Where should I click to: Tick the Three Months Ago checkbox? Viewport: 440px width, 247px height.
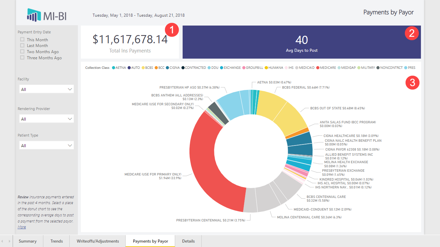(x=22, y=58)
